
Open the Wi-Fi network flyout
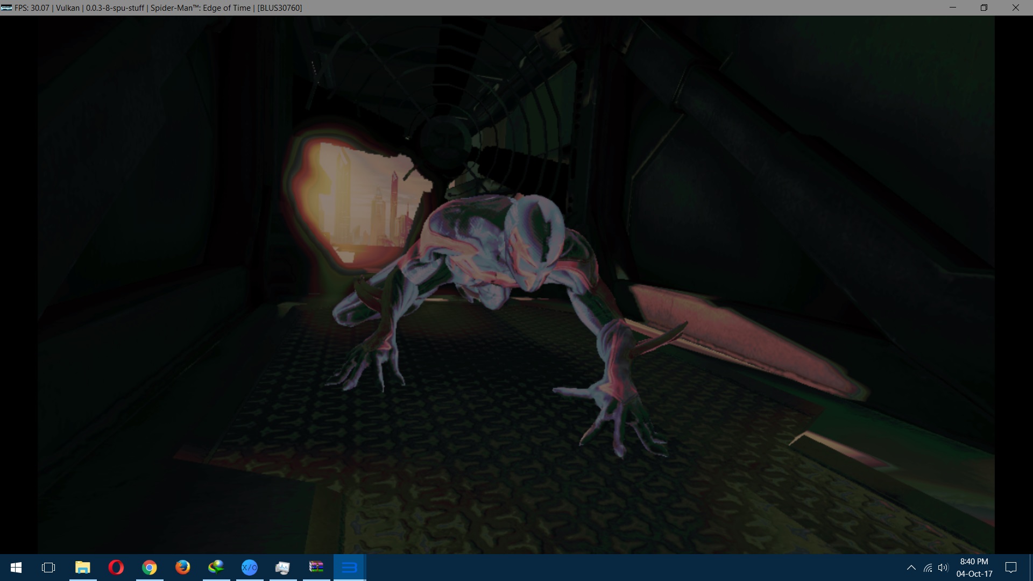[x=928, y=568]
